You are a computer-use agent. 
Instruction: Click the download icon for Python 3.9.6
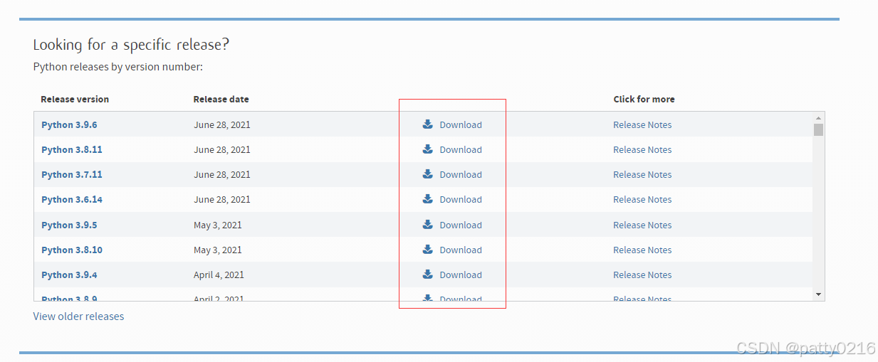[427, 124]
